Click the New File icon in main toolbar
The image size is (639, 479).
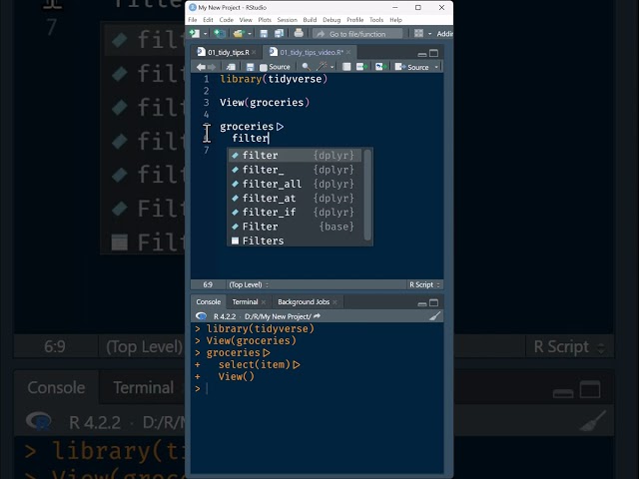(195, 34)
